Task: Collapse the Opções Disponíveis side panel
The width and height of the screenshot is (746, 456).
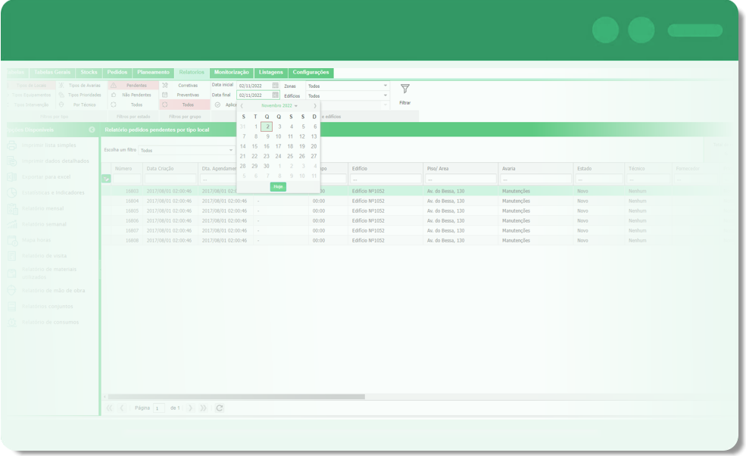Action: point(92,130)
